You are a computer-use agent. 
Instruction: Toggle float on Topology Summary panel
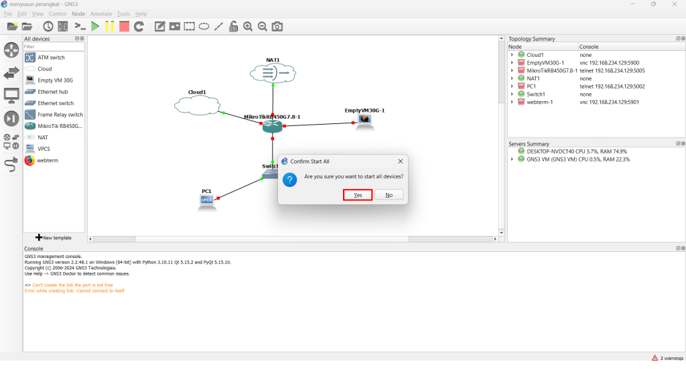tap(677, 39)
